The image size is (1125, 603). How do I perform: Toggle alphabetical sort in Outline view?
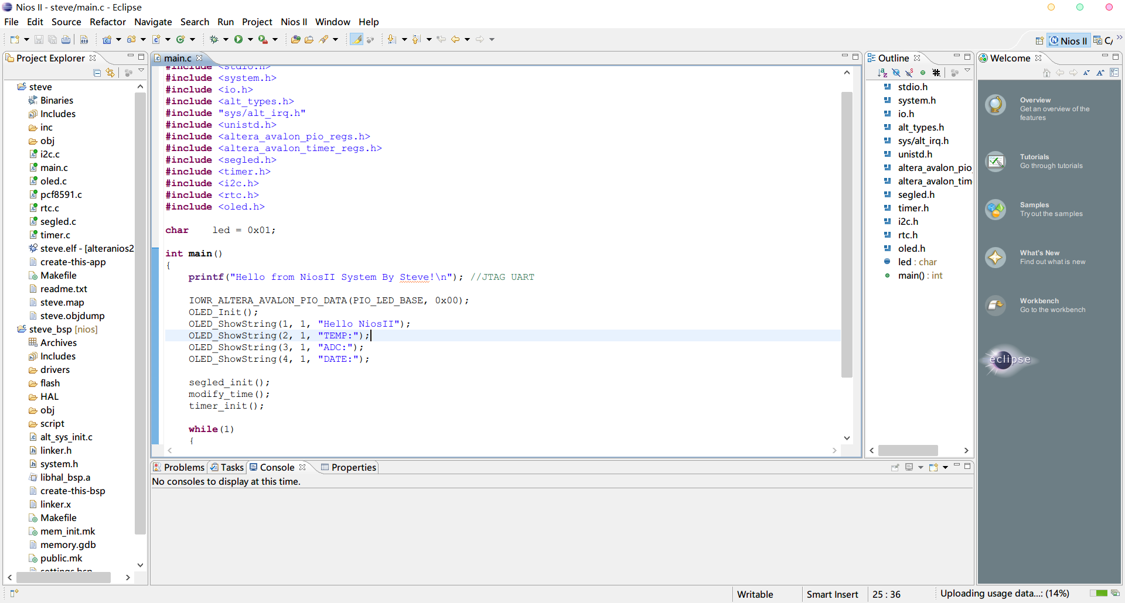pos(882,73)
